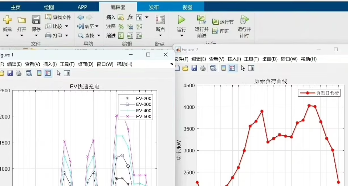Click the 新建 (New) plus icon

(x=7, y=20)
